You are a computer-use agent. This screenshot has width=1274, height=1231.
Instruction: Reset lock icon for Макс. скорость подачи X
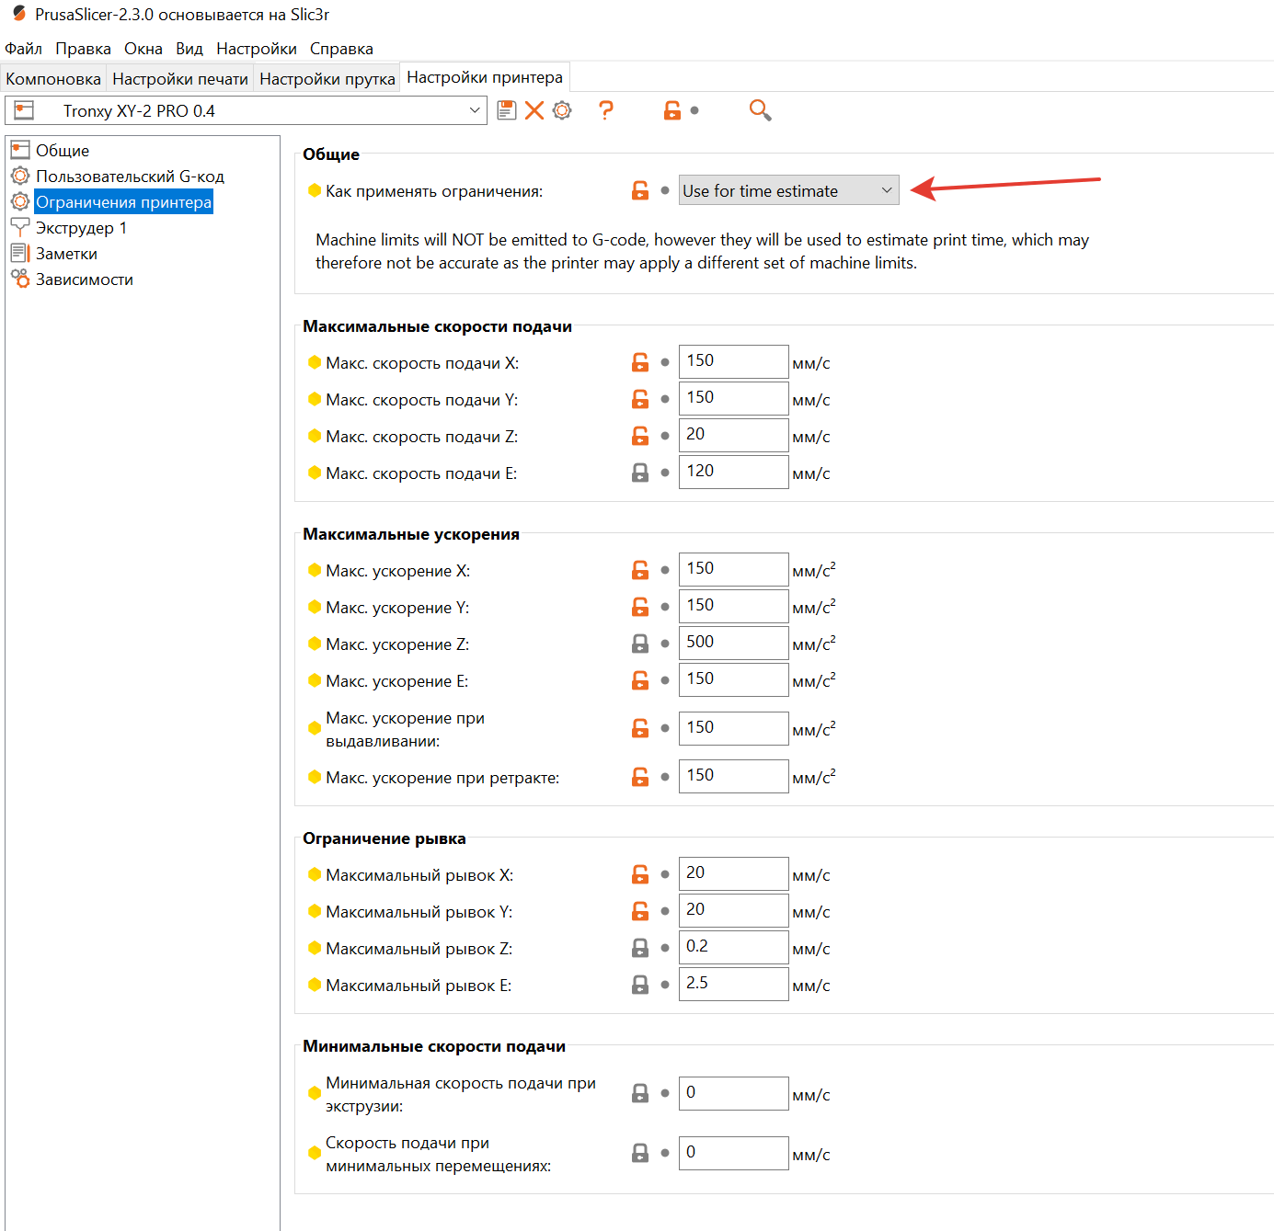pyautogui.click(x=640, y=362)
